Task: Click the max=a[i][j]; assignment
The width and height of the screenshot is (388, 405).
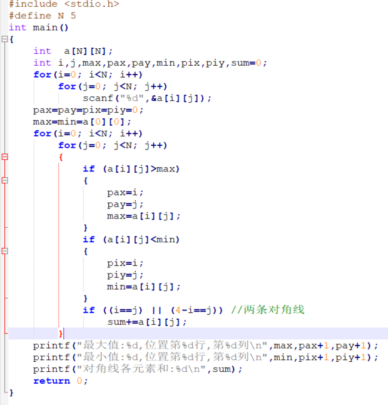Action: pos(144,216)
